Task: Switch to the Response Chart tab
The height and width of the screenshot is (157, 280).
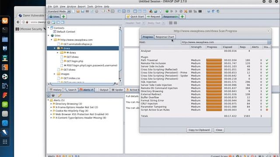Action: 164,37
